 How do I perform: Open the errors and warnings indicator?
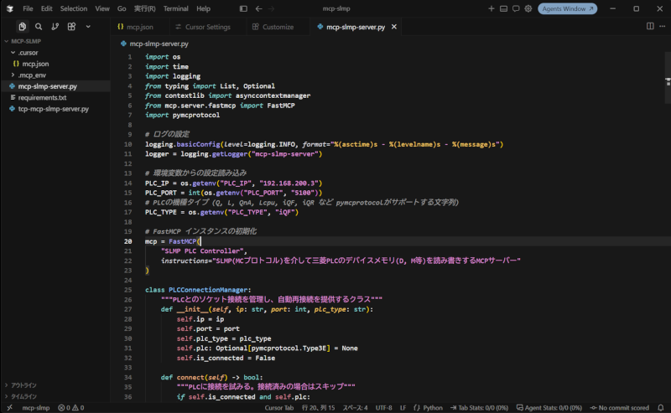click(x=71, y=408)
